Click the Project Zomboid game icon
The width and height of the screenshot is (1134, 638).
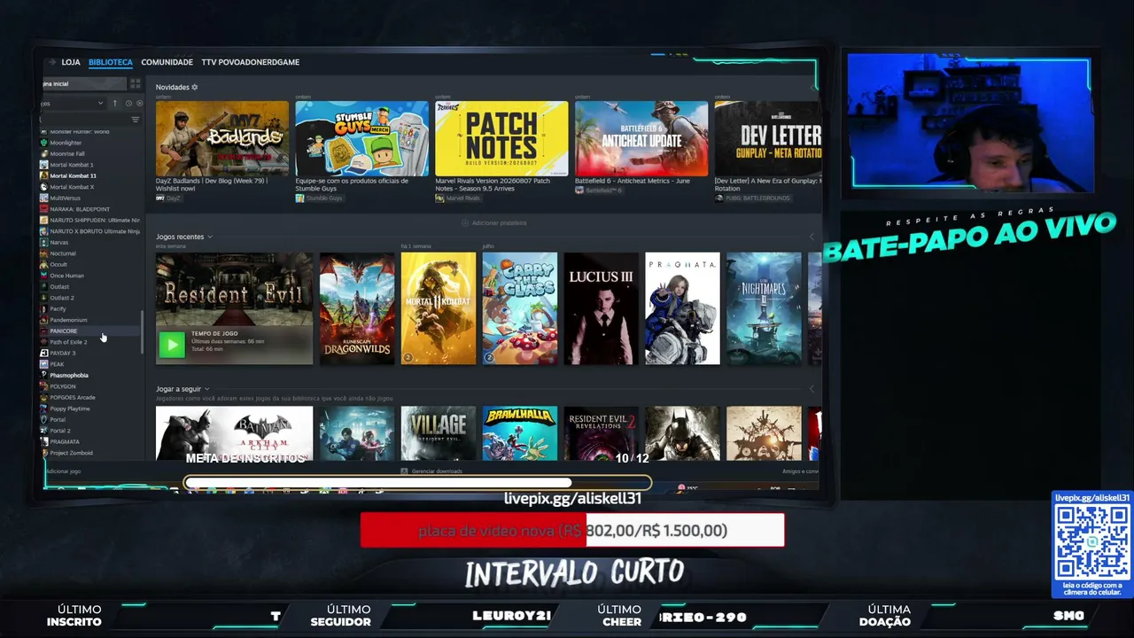44,453
